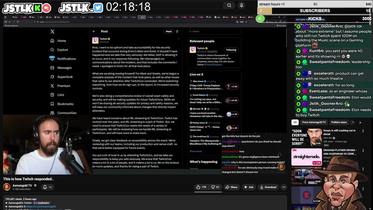The height and width of the screenshot is (210, 373).
Task: Open the Hero Hei channel name
Action: point(328,138)
